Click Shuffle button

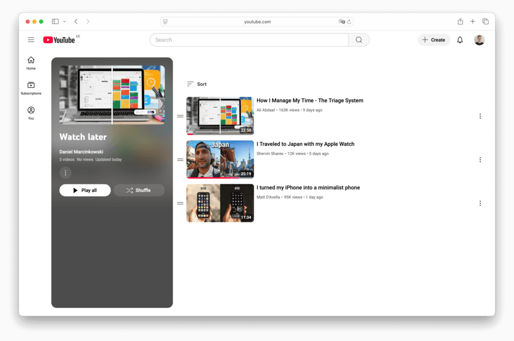point(139,191)
